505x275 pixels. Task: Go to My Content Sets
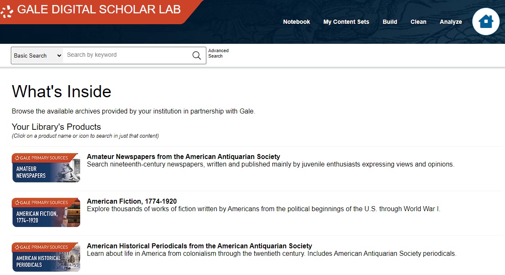[346, 22]
